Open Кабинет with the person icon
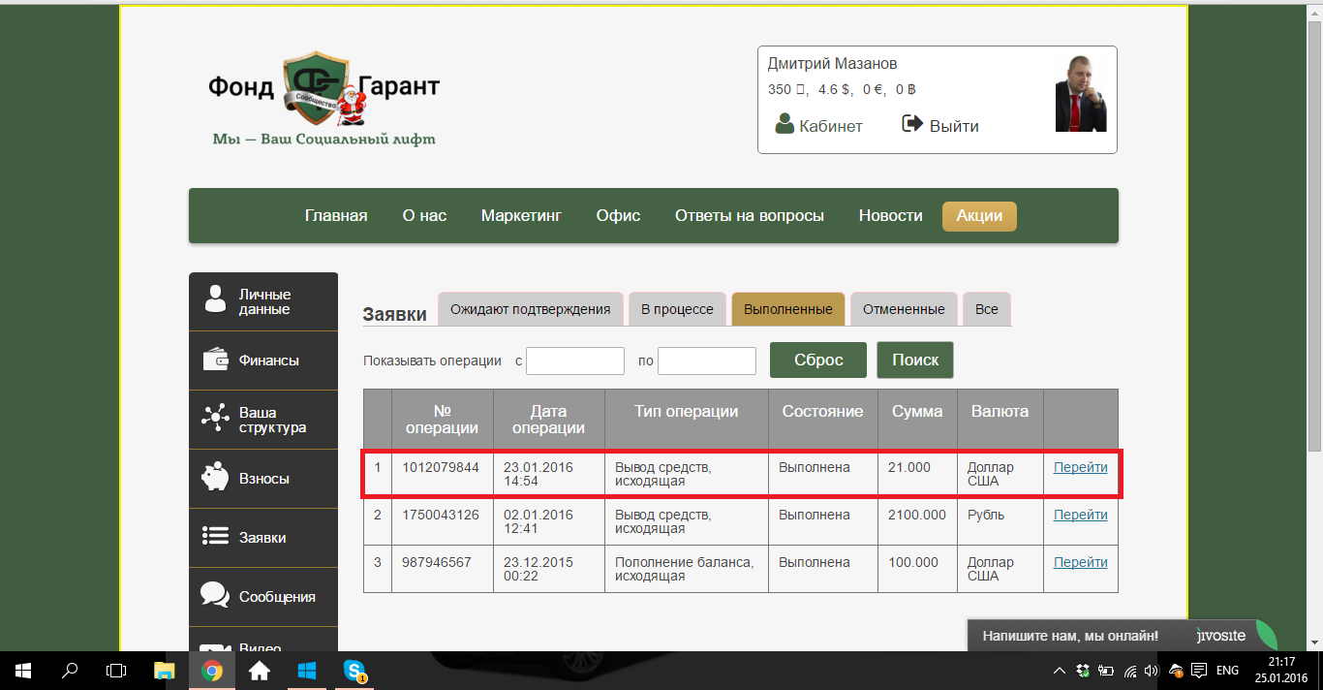Viewport: 1323px width, 690px height. [819, 125]
